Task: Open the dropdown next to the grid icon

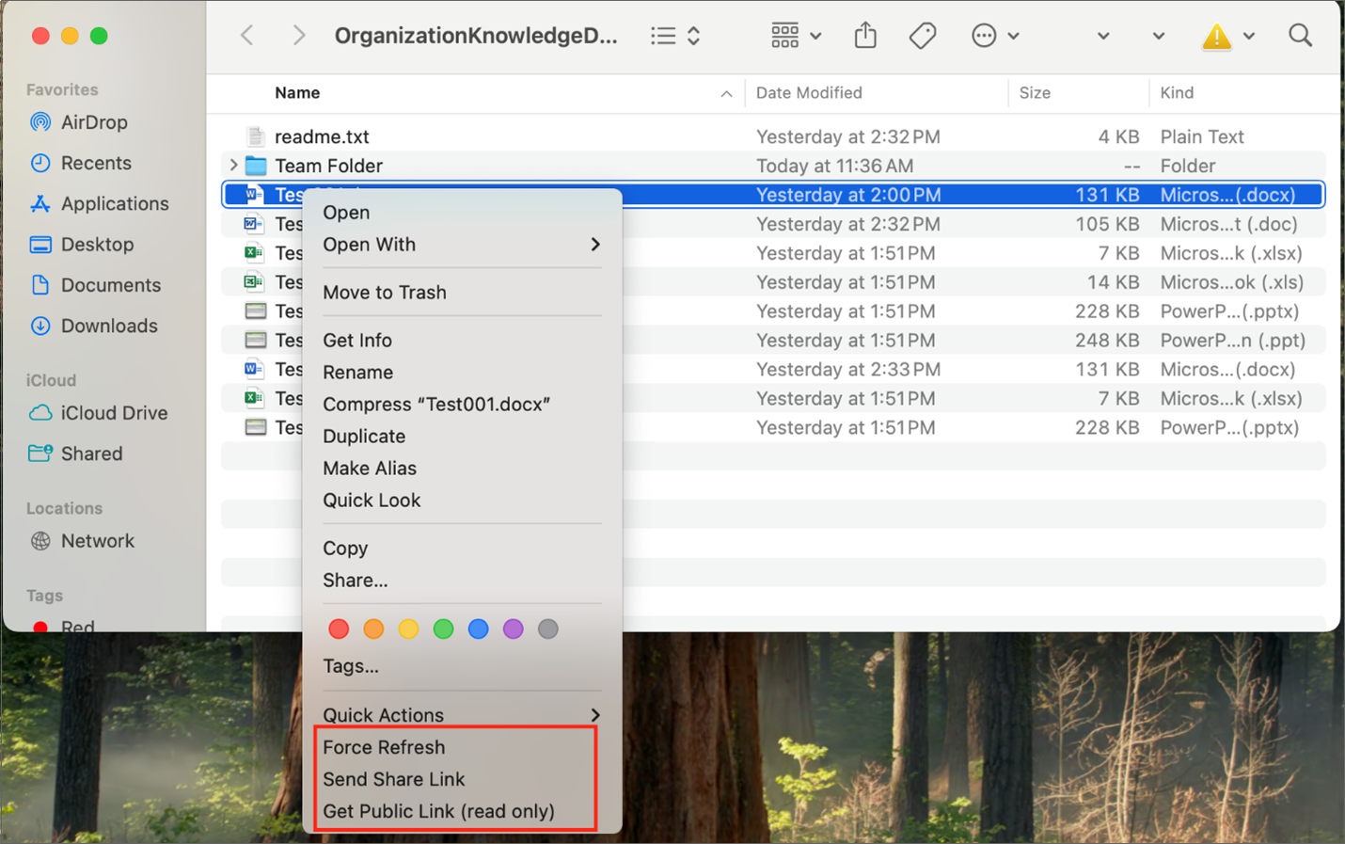Action: click(x=815, y=37)
